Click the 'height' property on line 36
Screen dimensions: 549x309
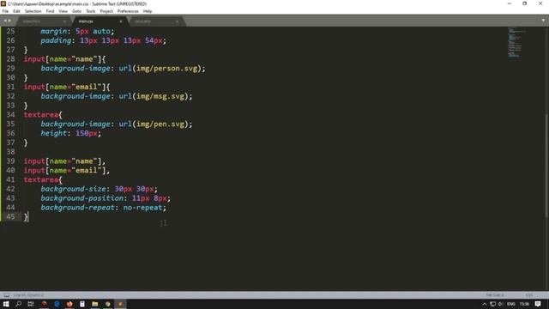53,133
